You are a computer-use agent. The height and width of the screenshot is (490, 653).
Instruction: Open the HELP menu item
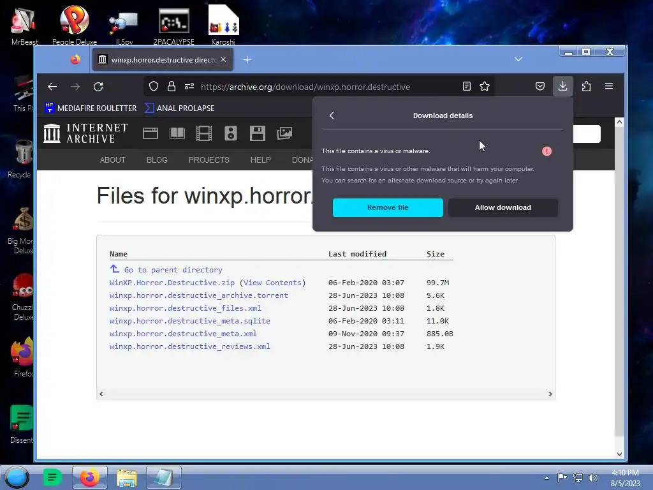click(x=261, y=160)
